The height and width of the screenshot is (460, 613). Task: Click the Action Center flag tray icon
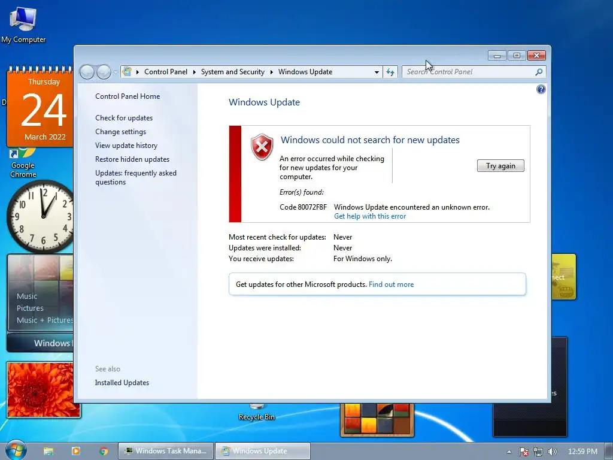524,452
